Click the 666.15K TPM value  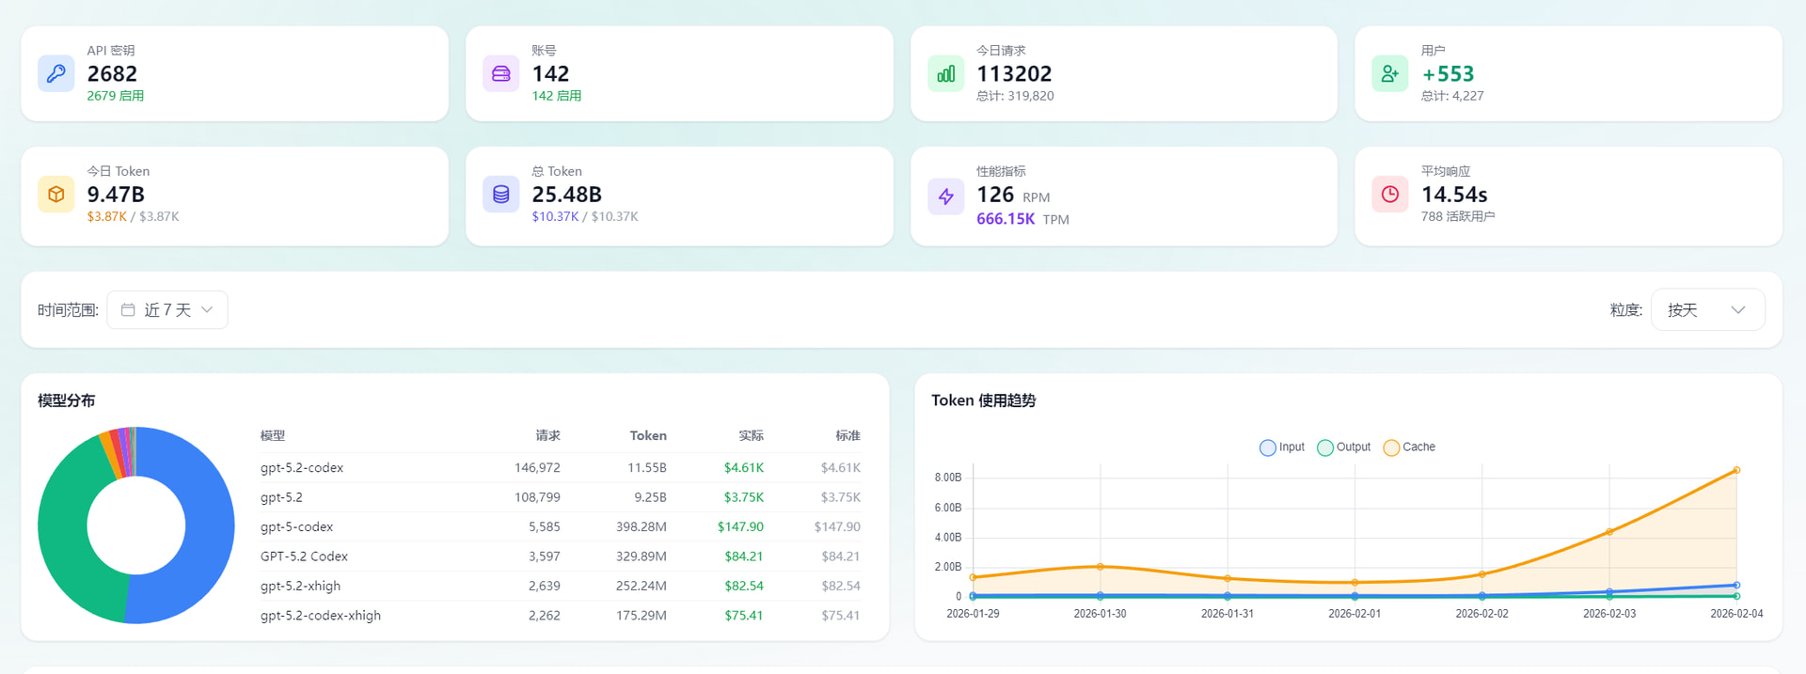click(x=1022, y=219)
